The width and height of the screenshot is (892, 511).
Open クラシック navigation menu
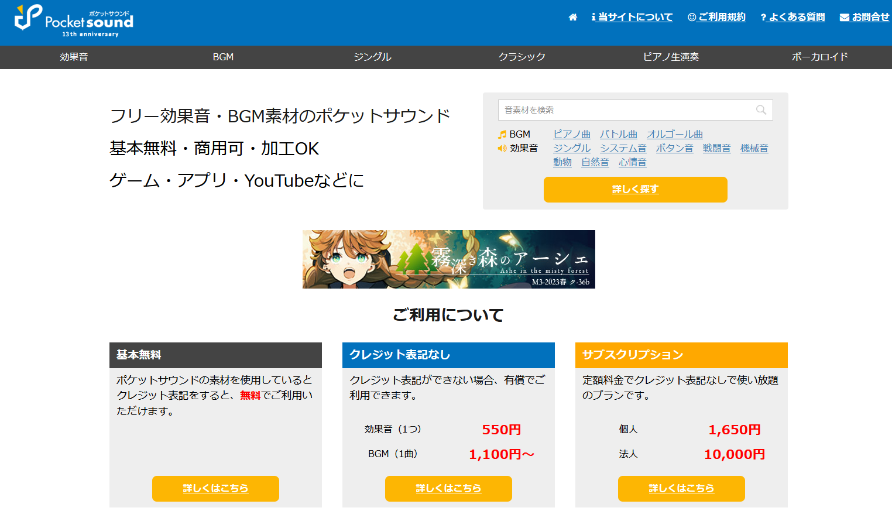(522, 57)
